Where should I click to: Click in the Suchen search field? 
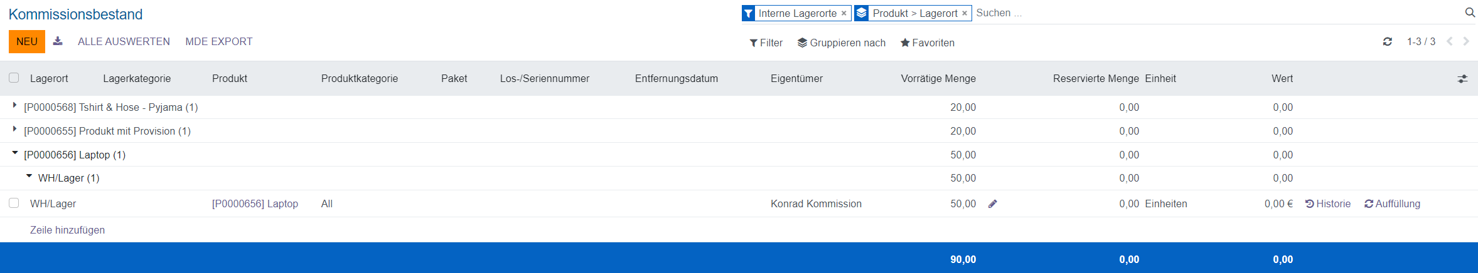[x=1192, y=13]
